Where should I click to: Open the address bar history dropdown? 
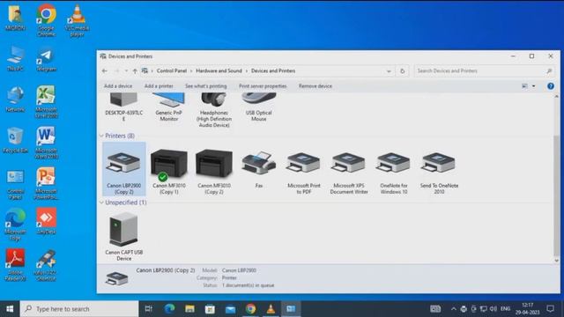tap(389, 71)
